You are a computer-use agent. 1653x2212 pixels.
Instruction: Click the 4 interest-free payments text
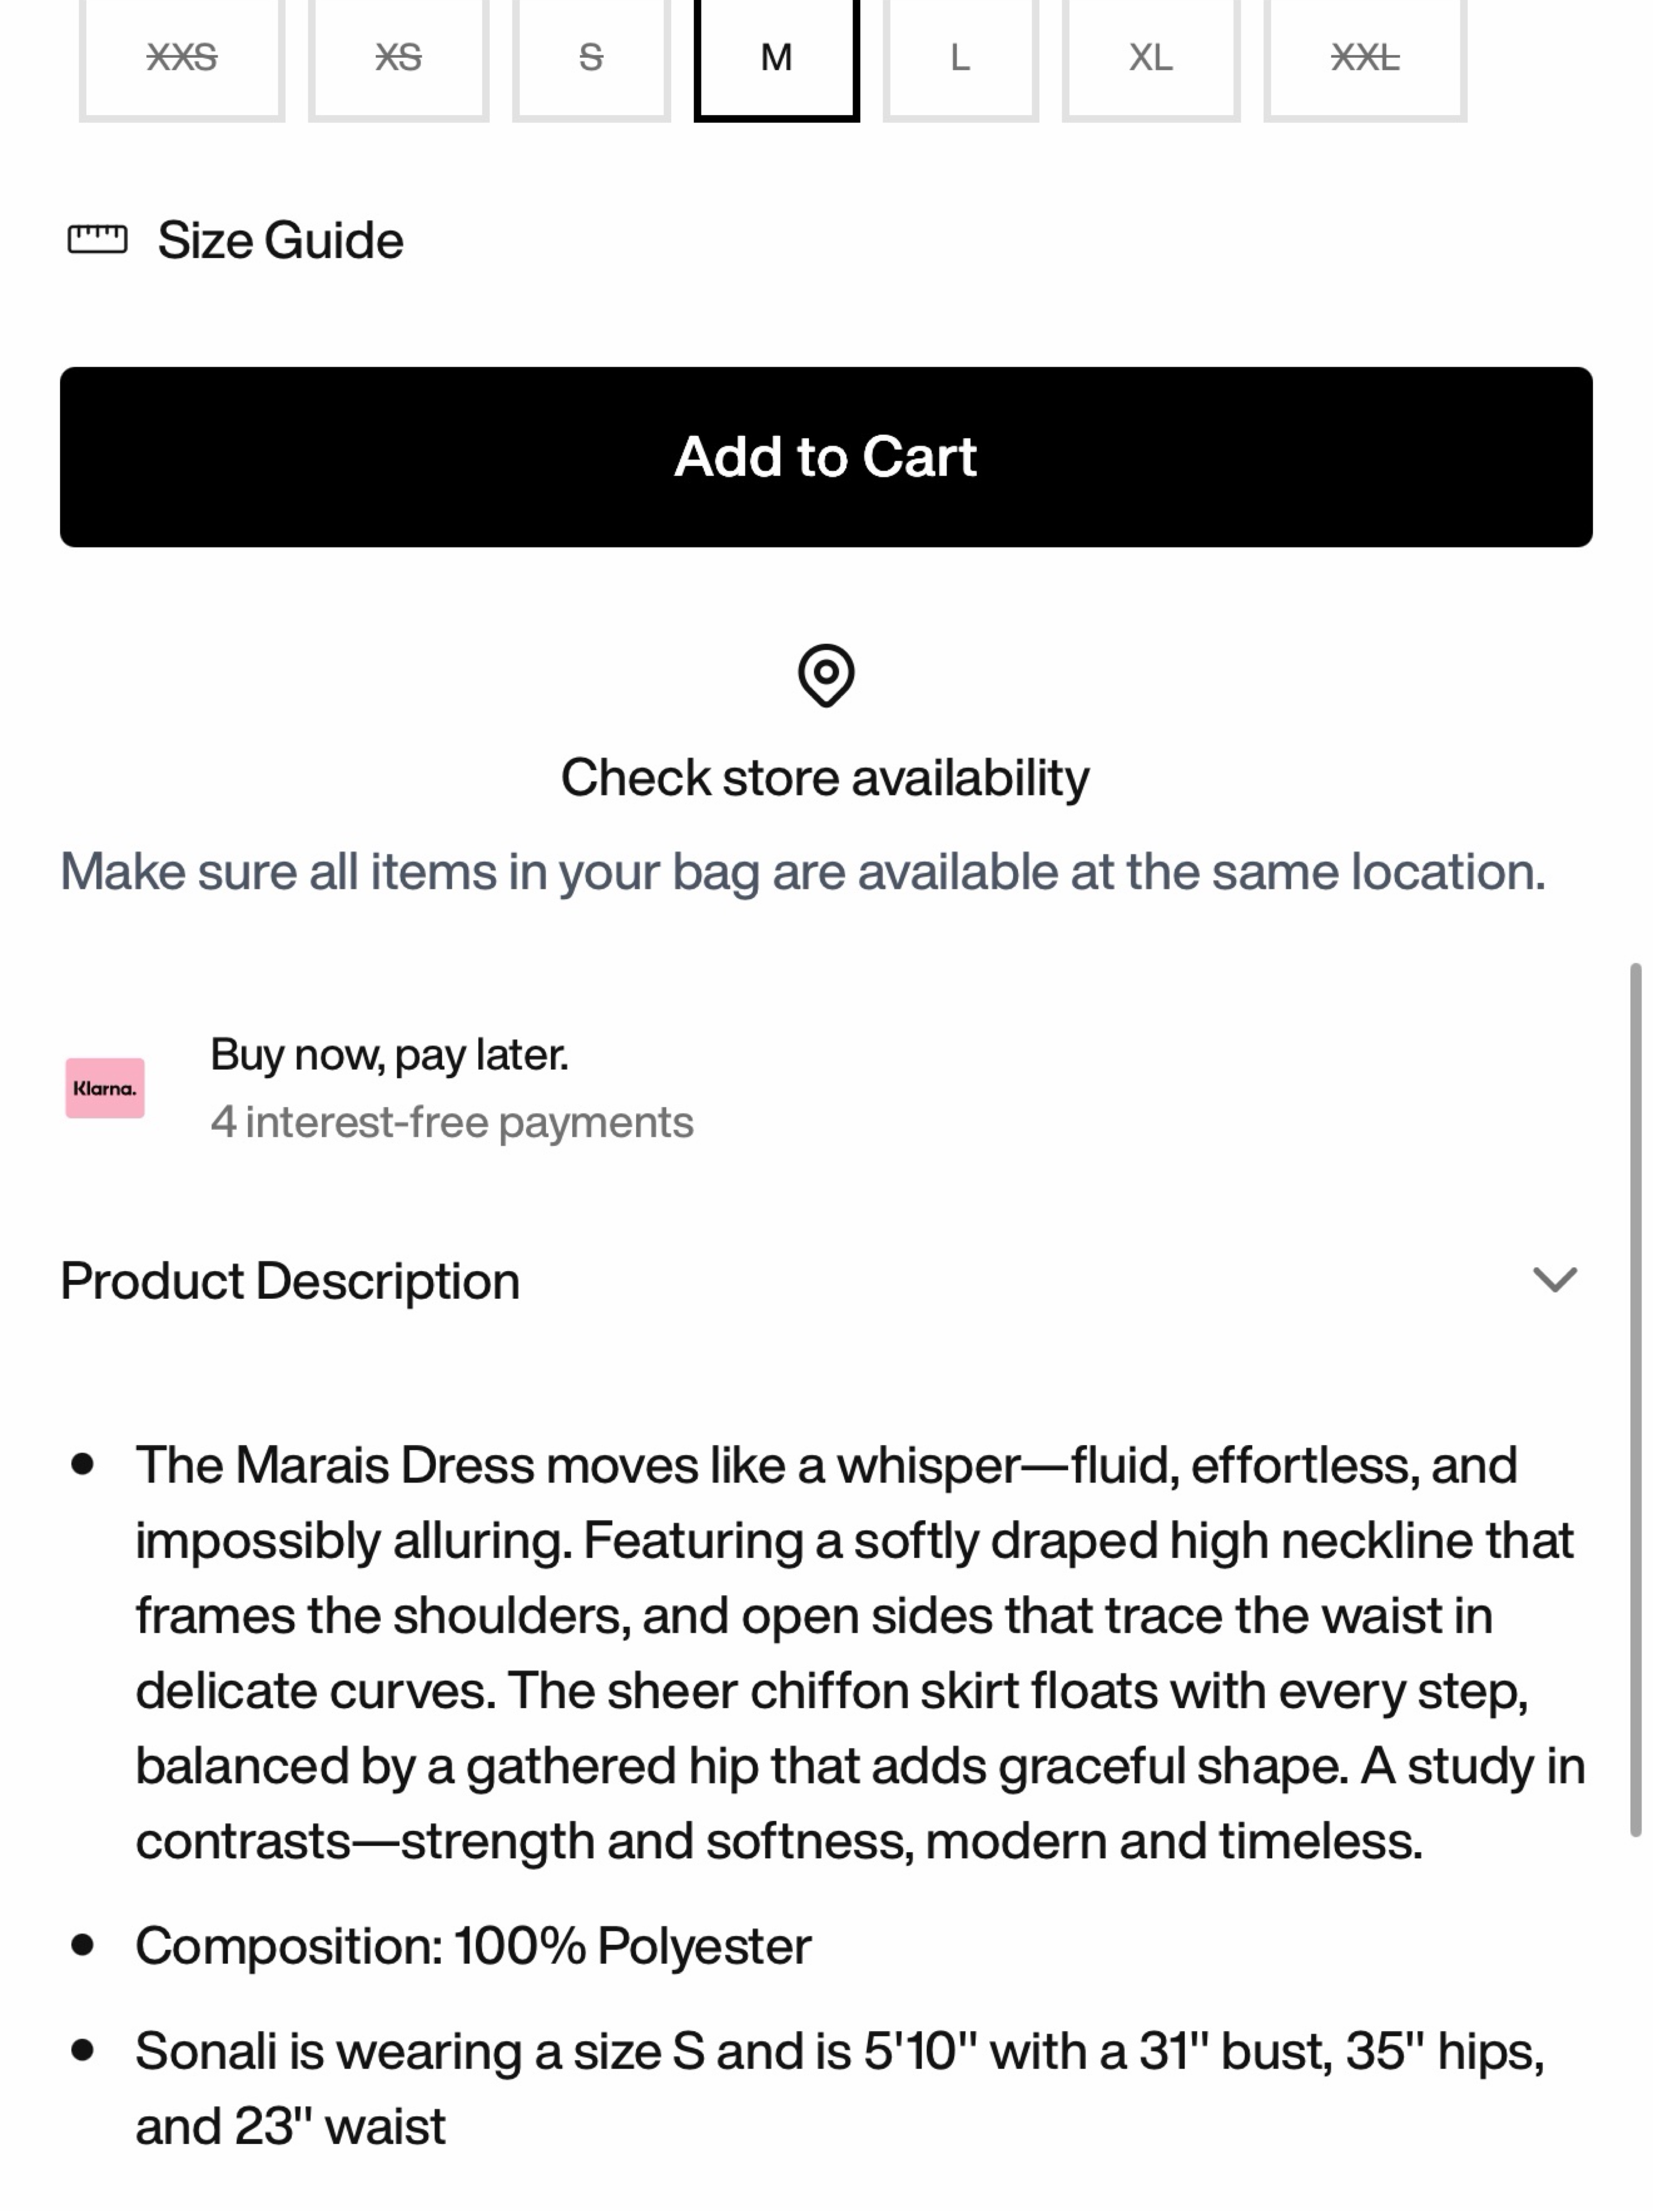point(451,1122)
